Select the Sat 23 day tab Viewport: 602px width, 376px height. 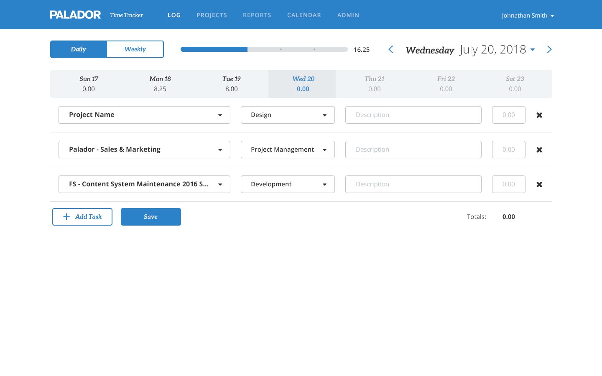(515, 84)
